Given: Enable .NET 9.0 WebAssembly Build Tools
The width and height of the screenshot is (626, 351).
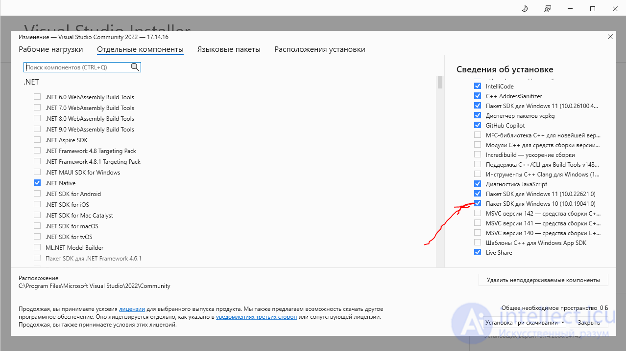Looking at the screenshot, I should (37, 129).
